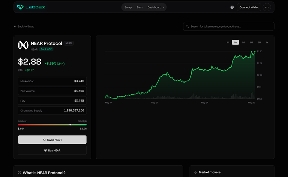Click the Buy NEAR button

(52, 150)
